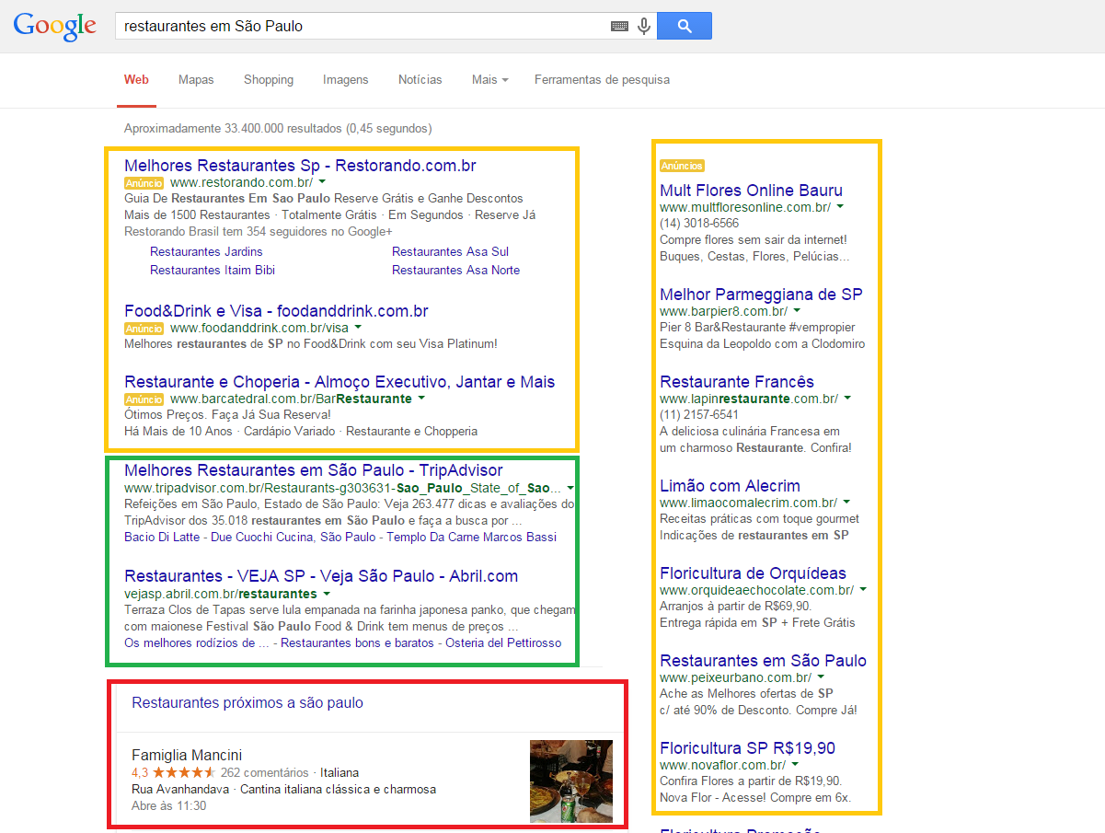
Task: Open 'Restaurante Francês' side ad
Action: [737, 382]
